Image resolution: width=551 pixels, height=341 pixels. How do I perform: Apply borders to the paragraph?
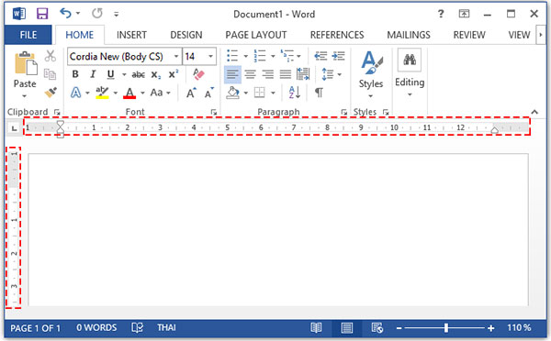coord(259,93)
